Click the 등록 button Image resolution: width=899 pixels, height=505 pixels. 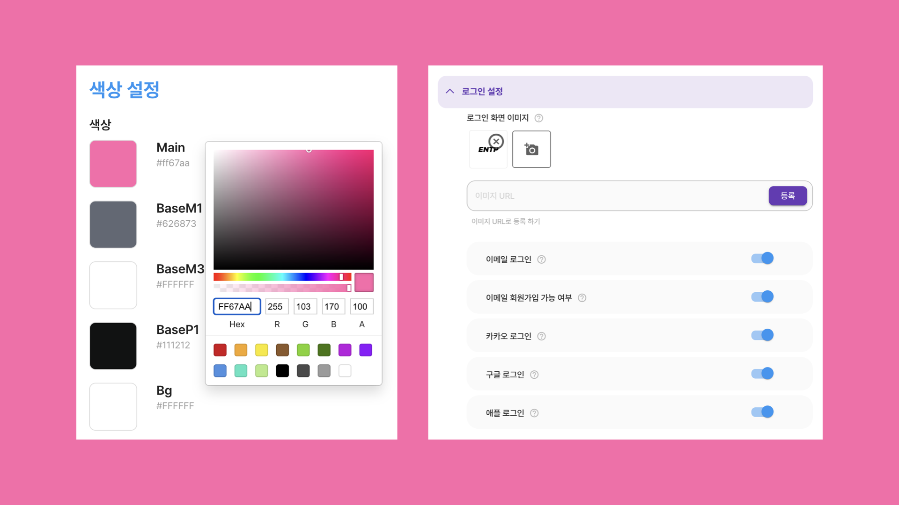pos(788,195)
